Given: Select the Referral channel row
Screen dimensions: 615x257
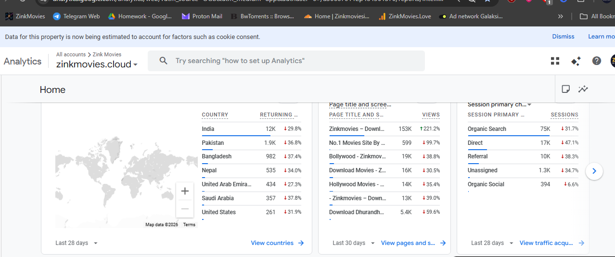Looking at the screenshot, I should (523, 156).
